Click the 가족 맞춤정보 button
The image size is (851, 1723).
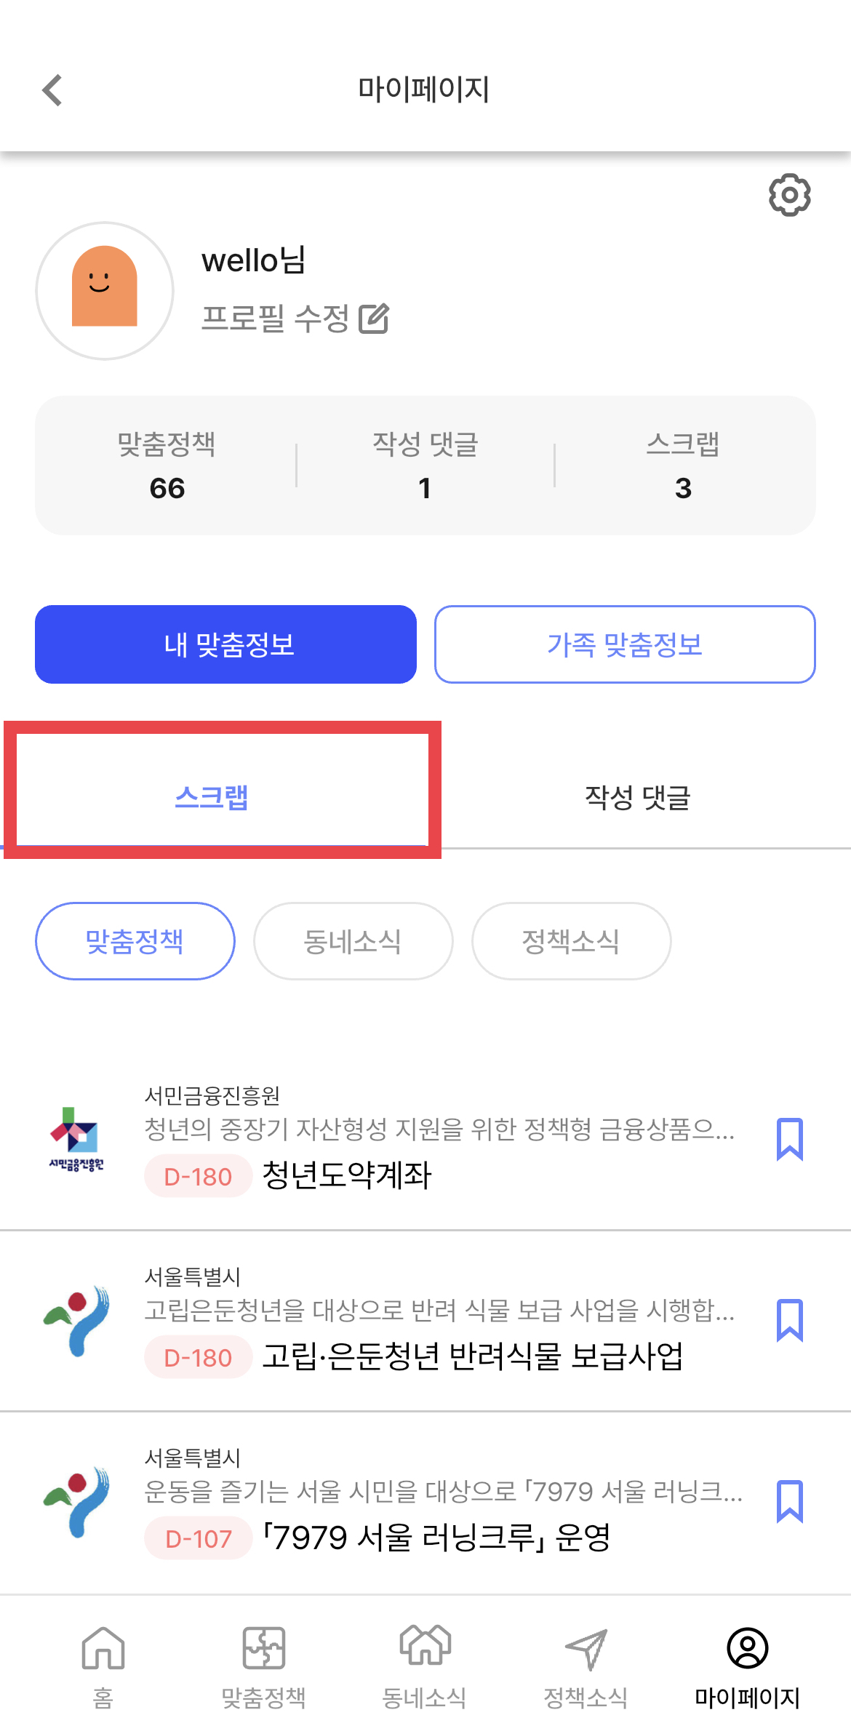point(625,644)
